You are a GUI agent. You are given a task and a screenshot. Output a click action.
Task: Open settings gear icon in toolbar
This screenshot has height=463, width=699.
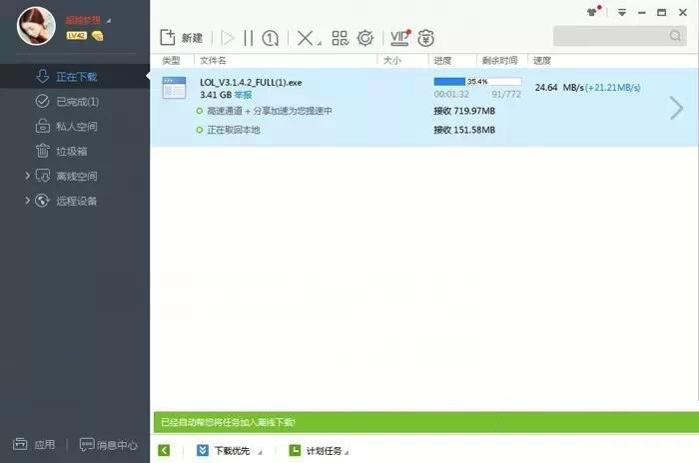[x=365, y=38]
